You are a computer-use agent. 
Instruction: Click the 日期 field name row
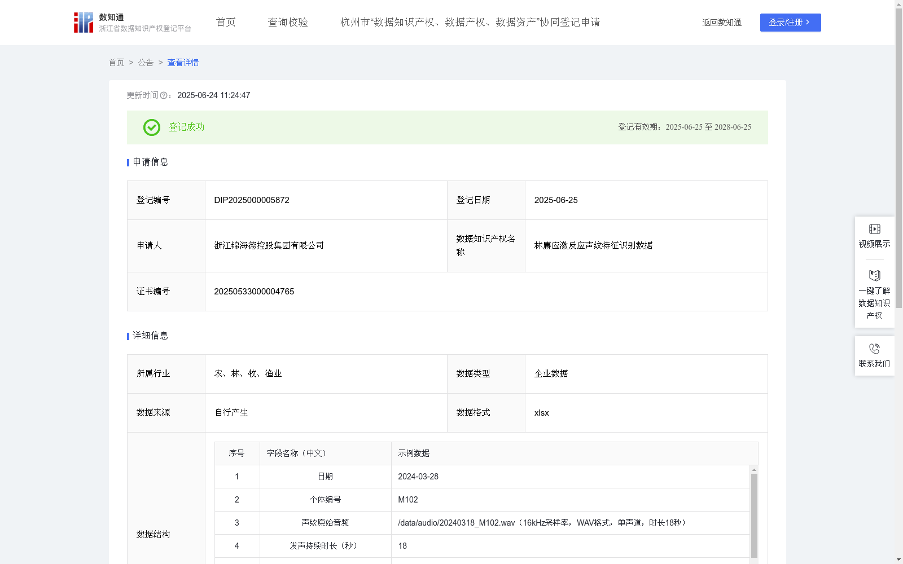[326, 477]
